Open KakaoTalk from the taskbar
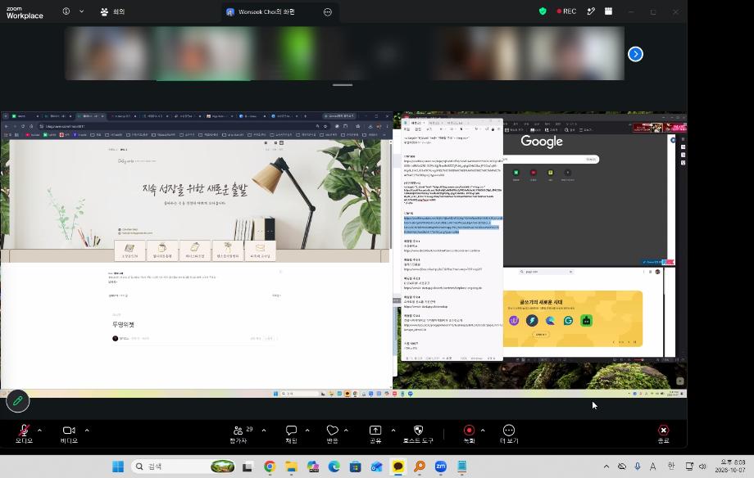Viewport: 754px width, 478px height. pyautogui.click(x=398, y=466)
